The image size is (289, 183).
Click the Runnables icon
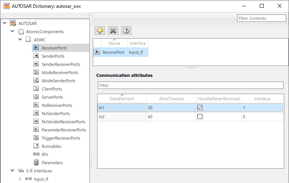pos(36,146)
